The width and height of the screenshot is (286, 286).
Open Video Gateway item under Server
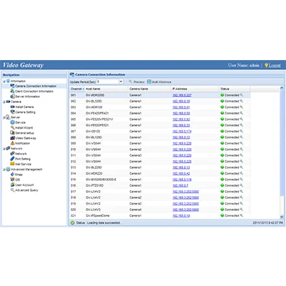(26, 138)
